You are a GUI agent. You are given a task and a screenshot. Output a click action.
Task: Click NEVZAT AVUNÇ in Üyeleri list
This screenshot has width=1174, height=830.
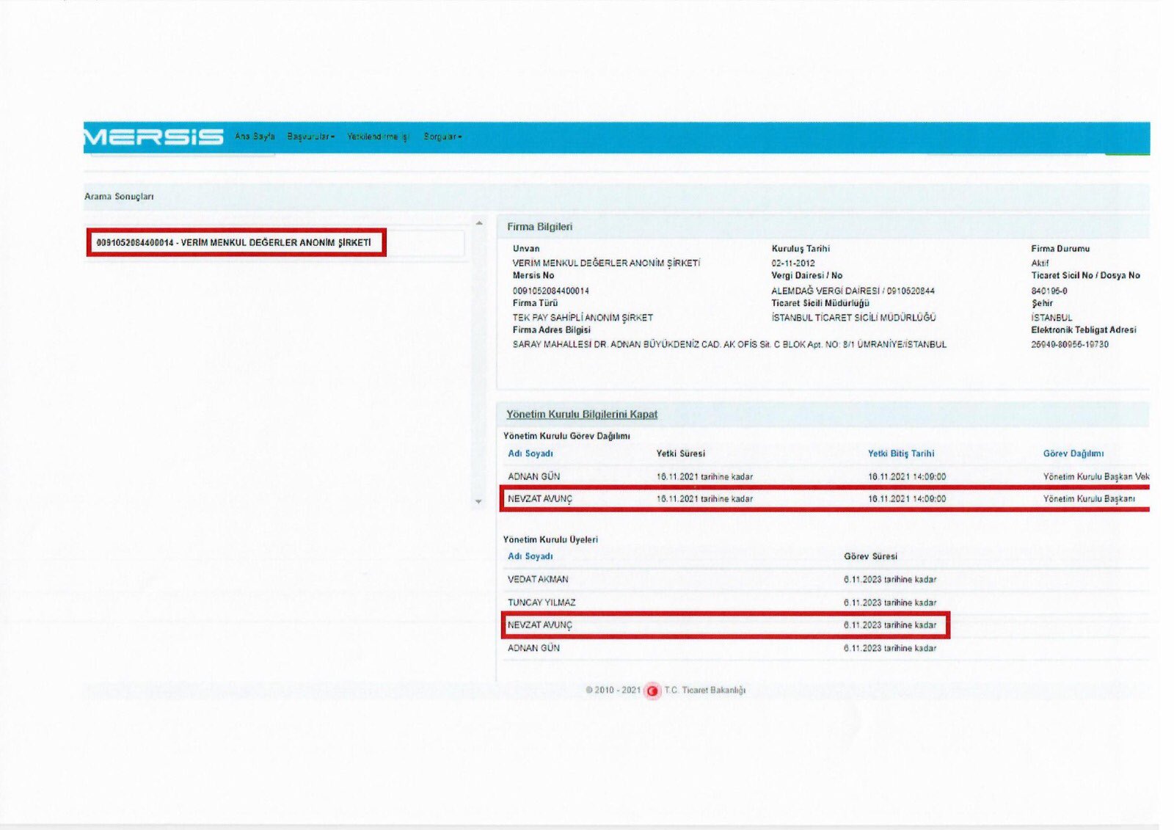point(540,625)
